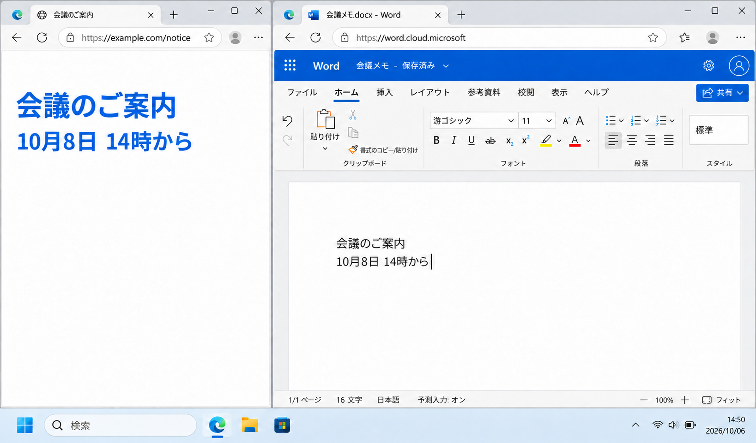Apply strikethrough formatting
This screenshot has width=756, height=443.
click(490, 141)
